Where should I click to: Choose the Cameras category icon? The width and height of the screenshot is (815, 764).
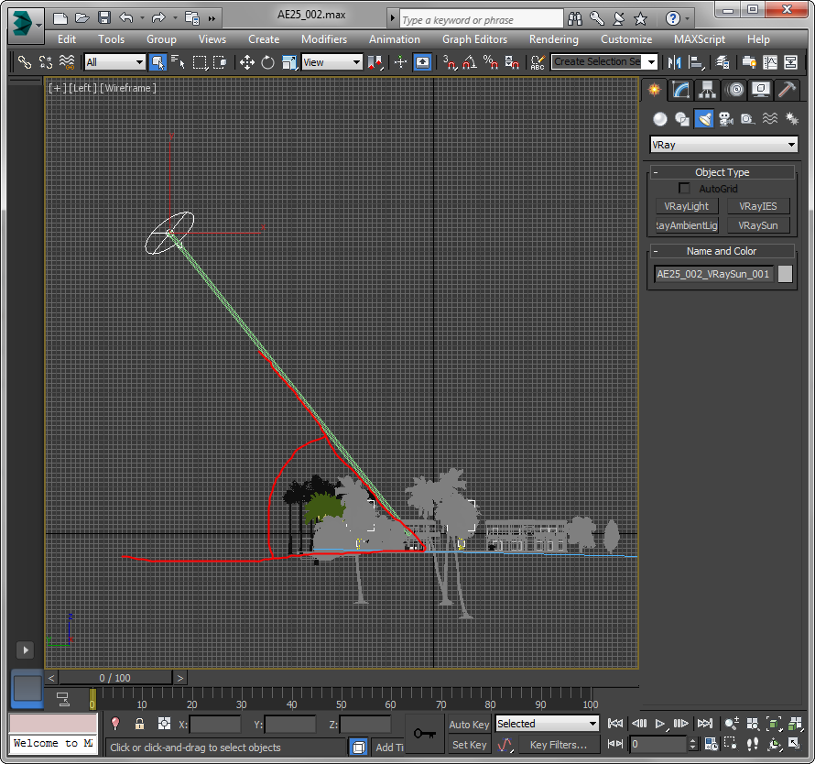tap(725, 119)
